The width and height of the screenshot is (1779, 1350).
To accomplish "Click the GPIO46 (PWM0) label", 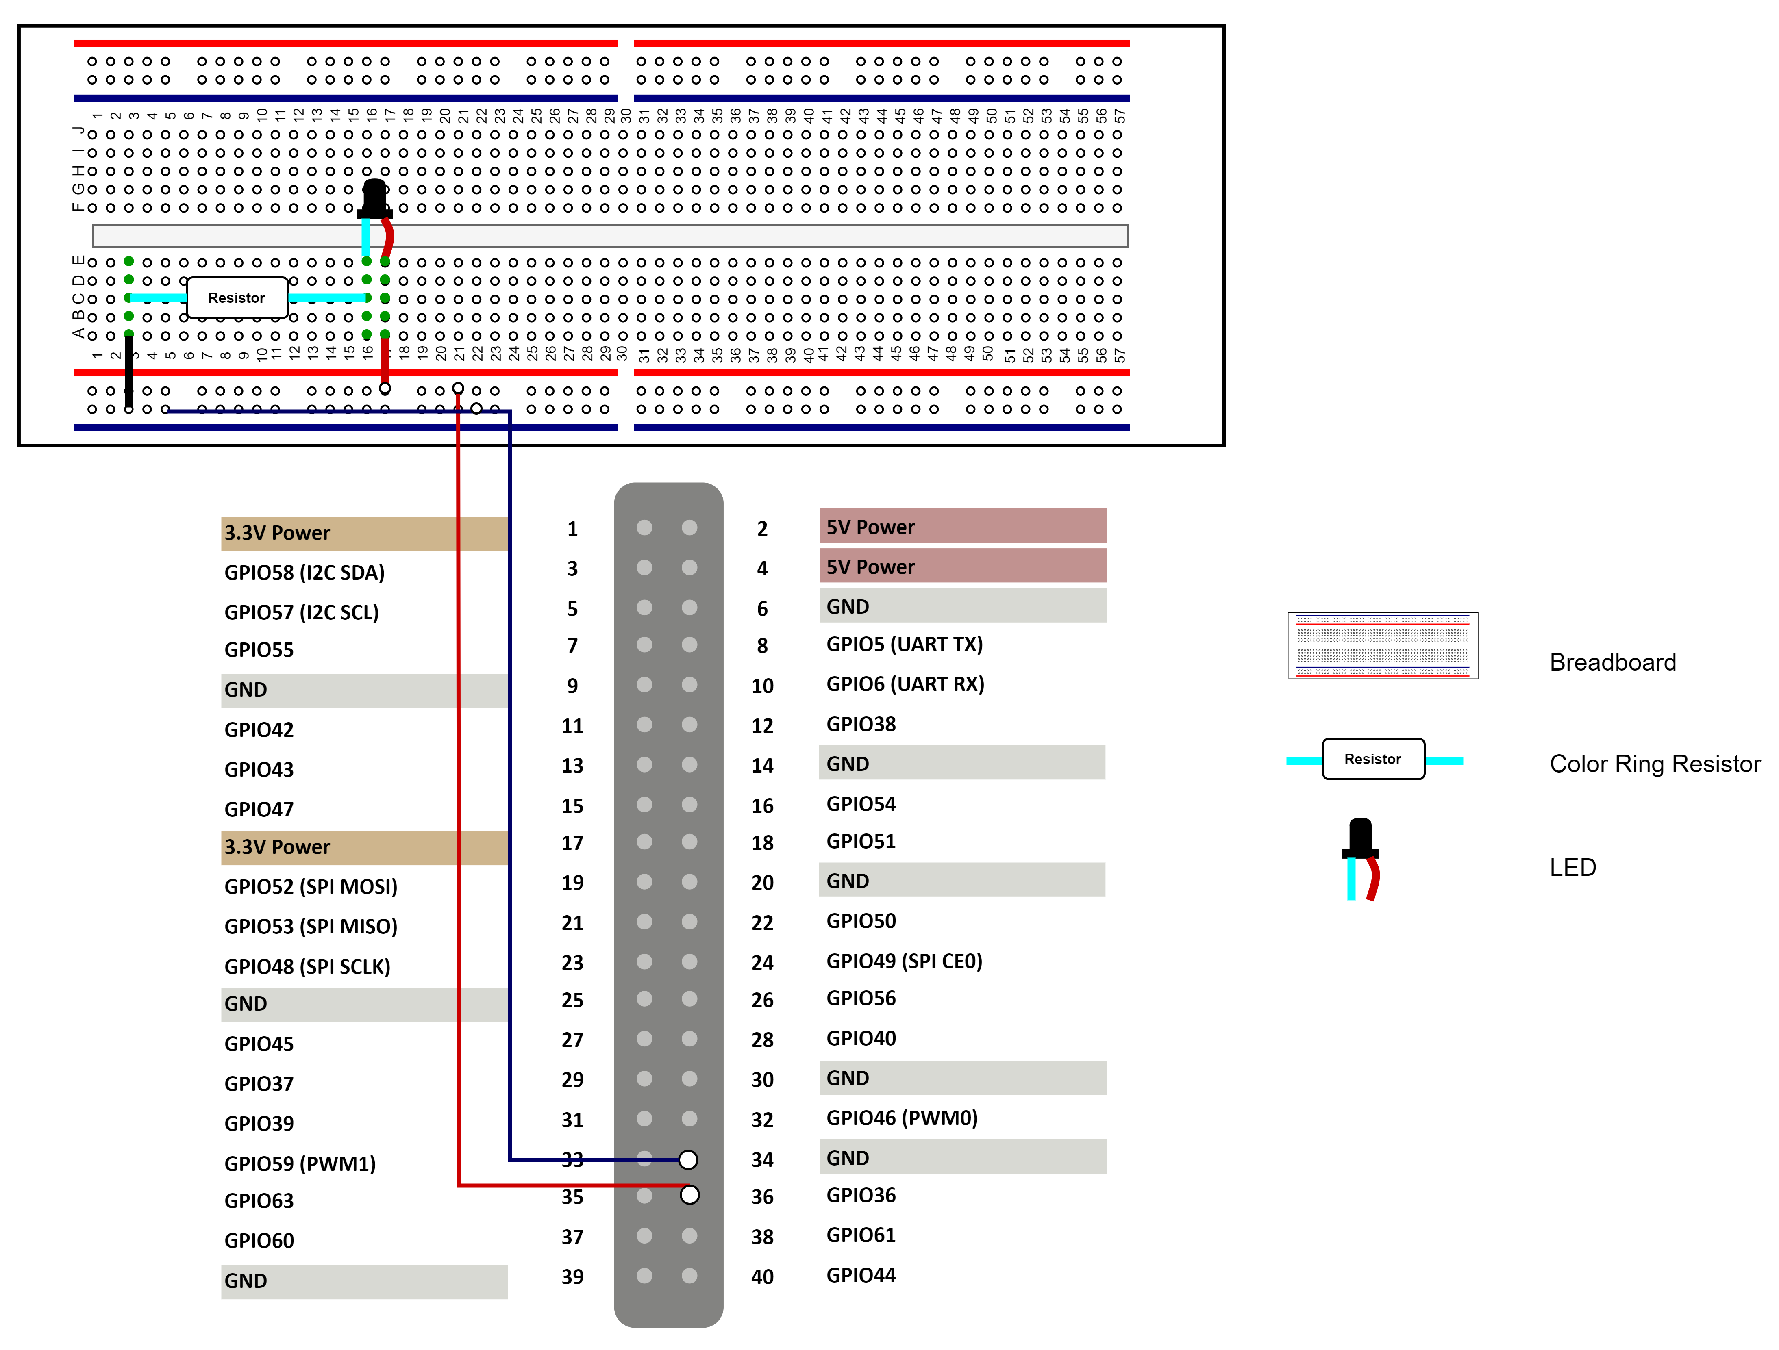I will click(902, 1118).
